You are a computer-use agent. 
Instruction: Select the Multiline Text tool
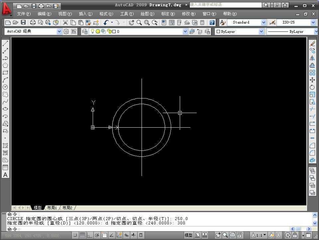click(5, 175)
